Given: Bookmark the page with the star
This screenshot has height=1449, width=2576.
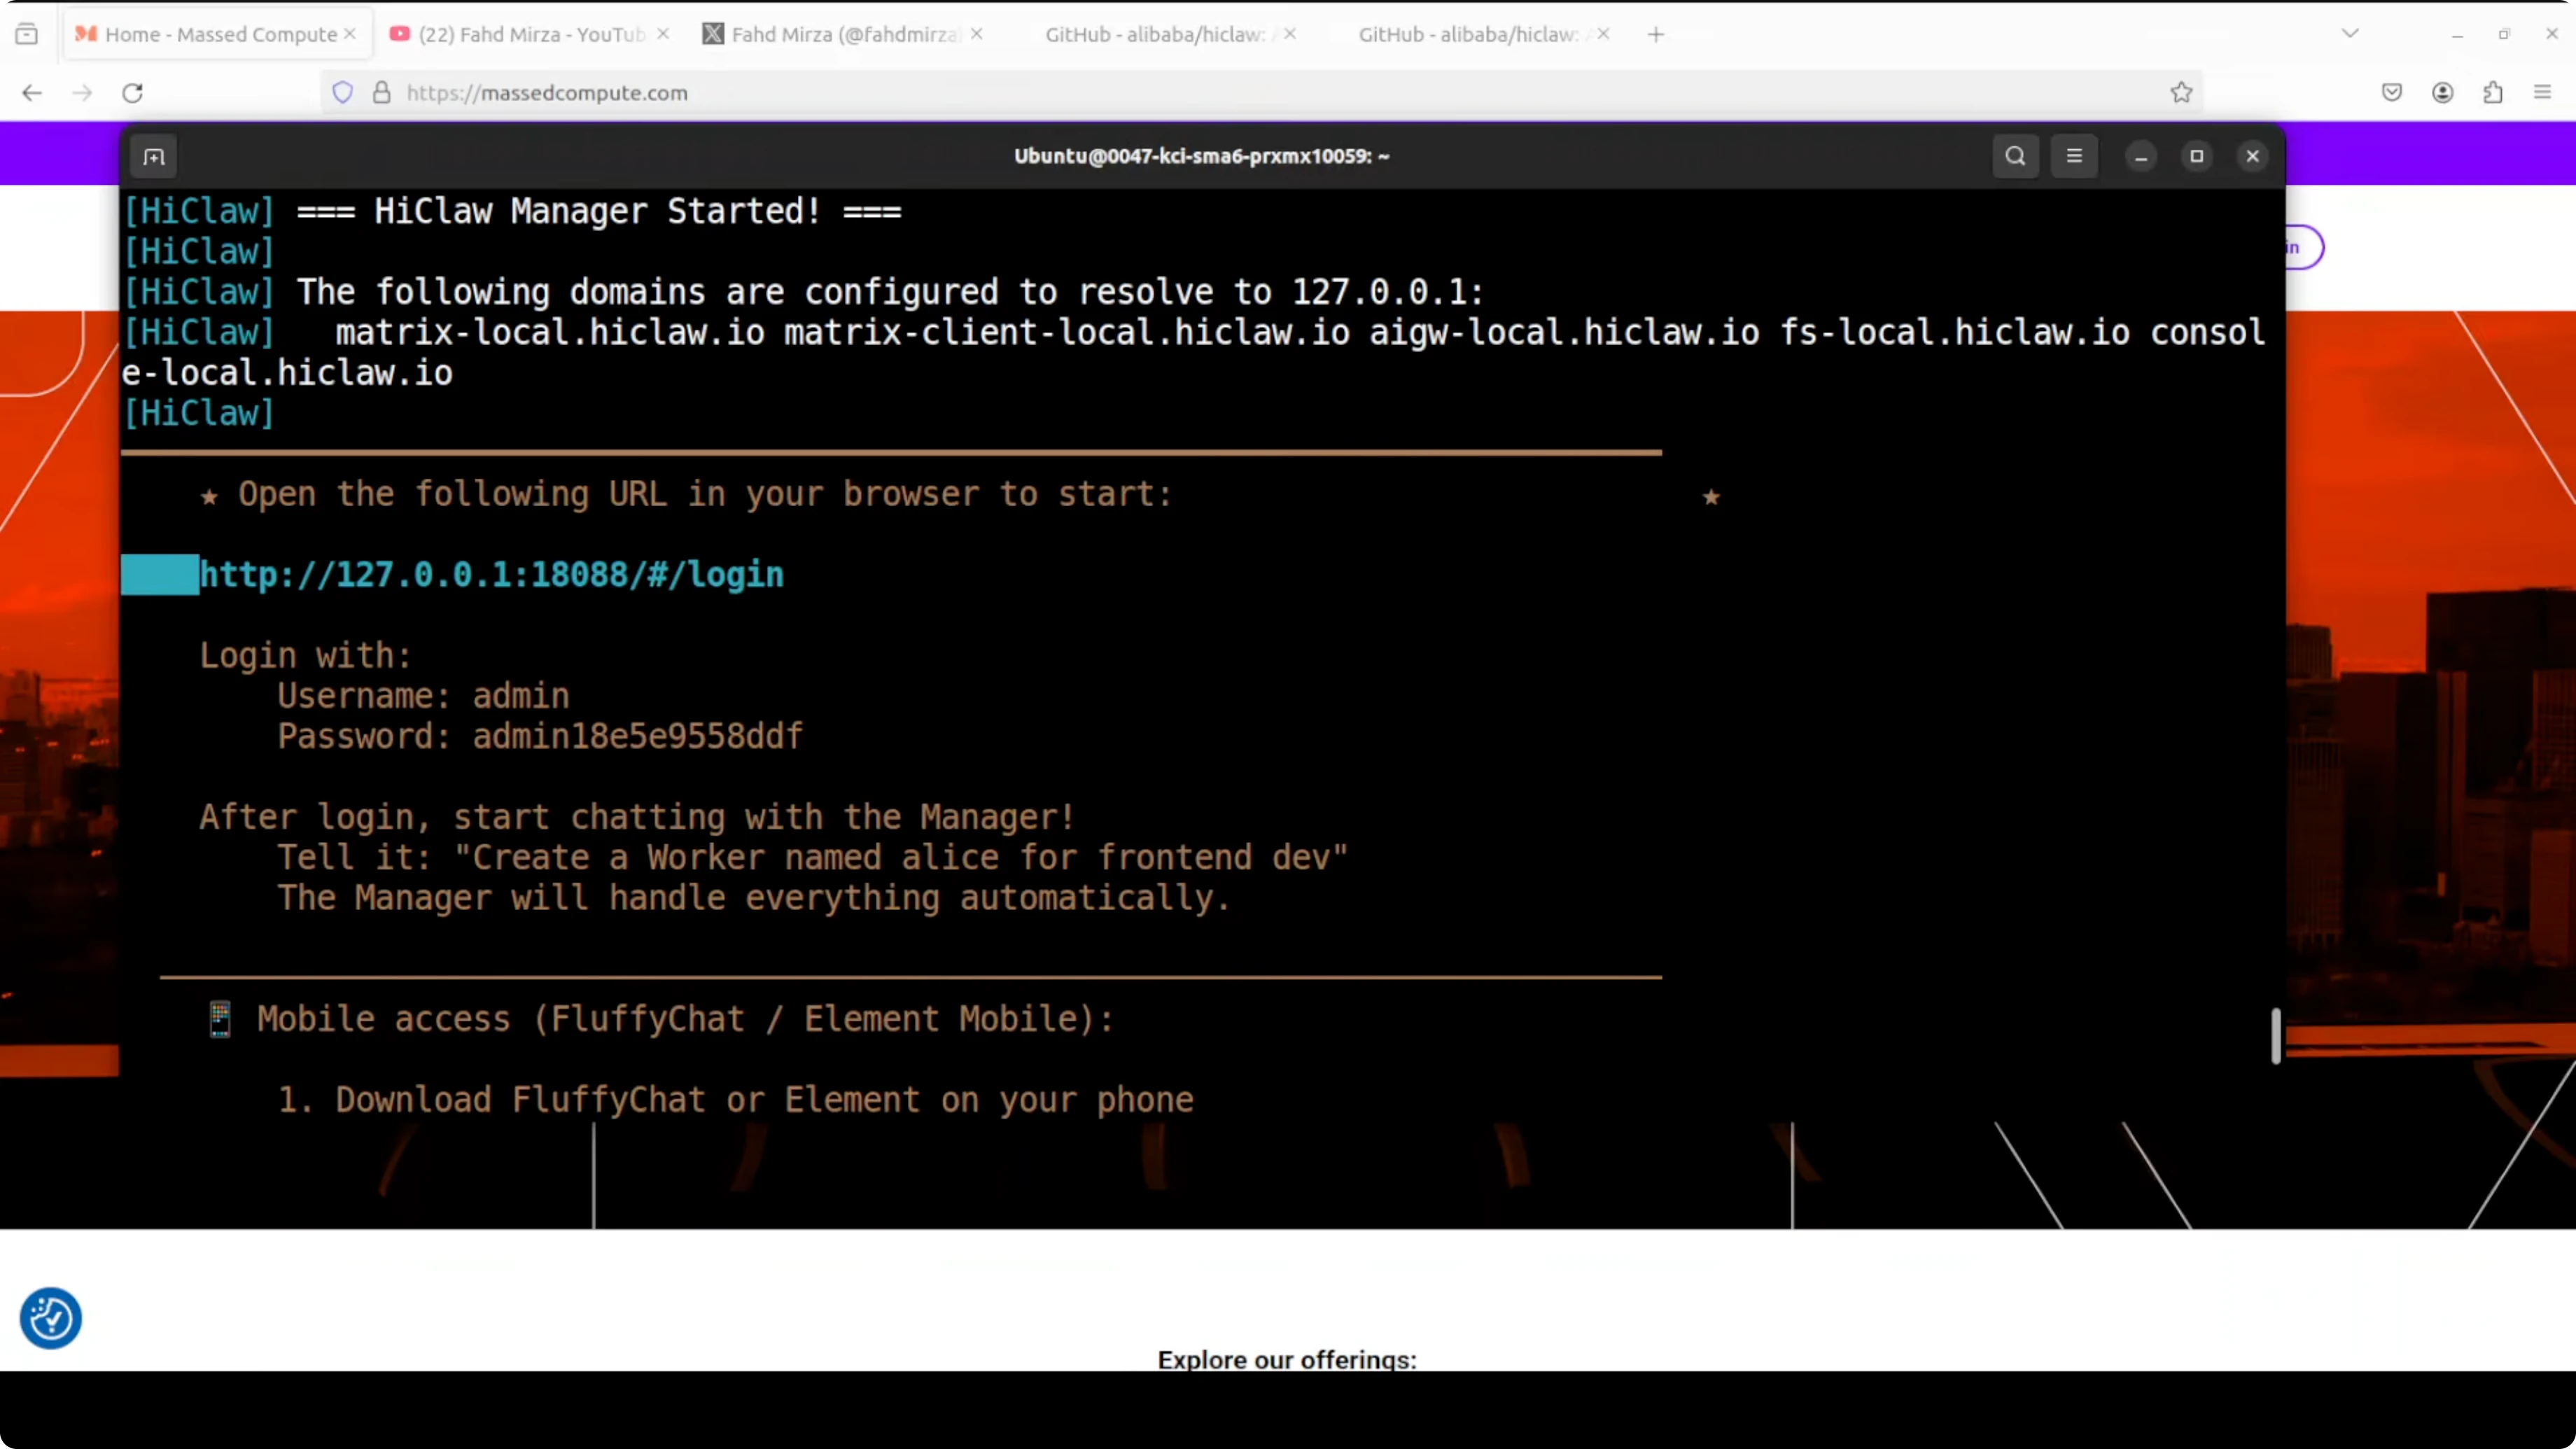Looking at the screenshot, I should (x=2181, y=92).
